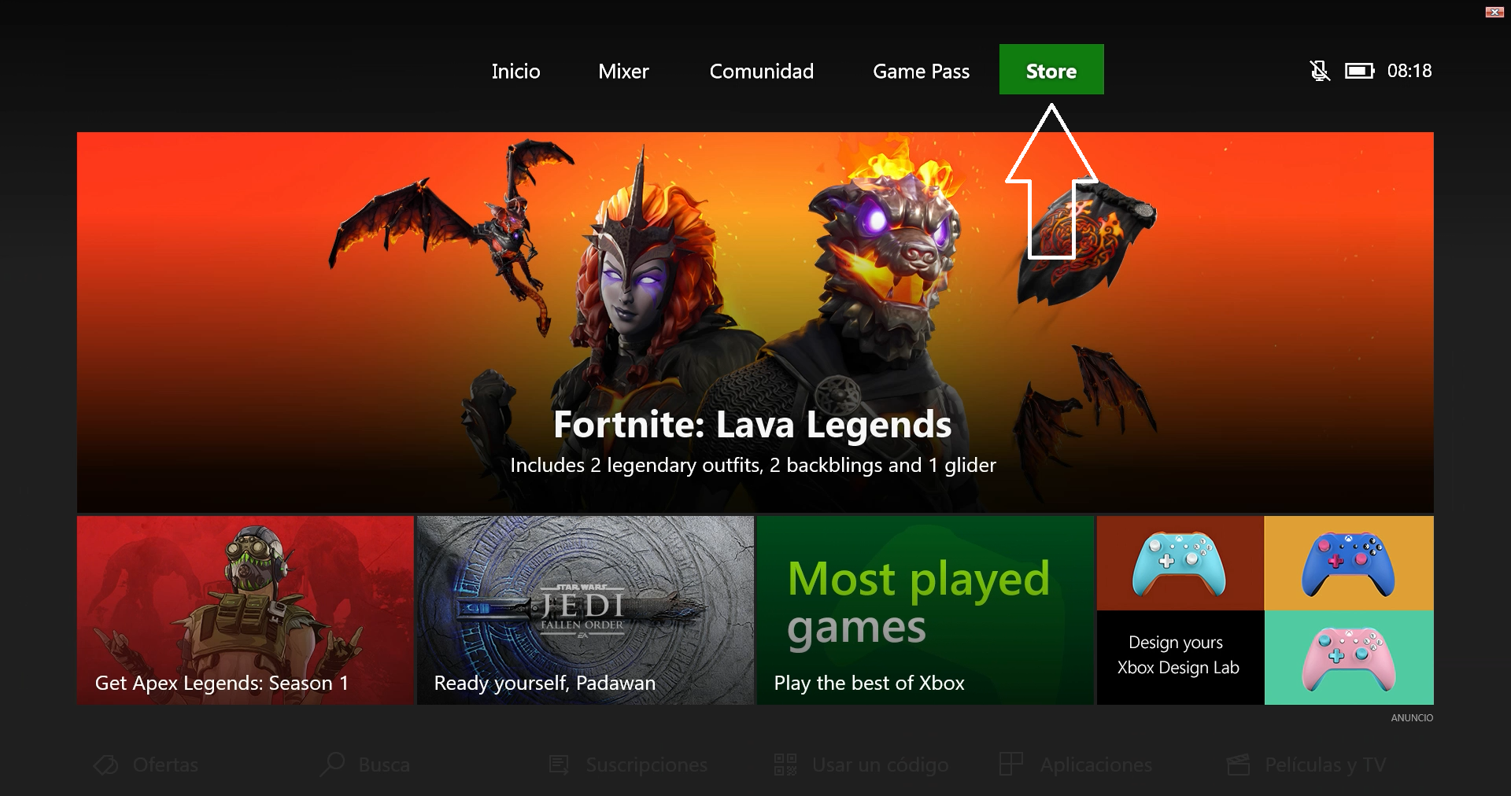Switch to the Mixer tab
Image resolution: width=1511 pixels, height=796 pixels.
pyautogui.click(x=623, y=71)
